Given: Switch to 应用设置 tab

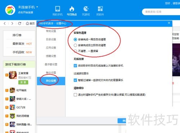Looking at the screenshot, I should coord(51,48).
